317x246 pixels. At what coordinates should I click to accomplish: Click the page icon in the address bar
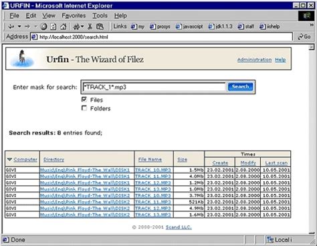[34, 37]
